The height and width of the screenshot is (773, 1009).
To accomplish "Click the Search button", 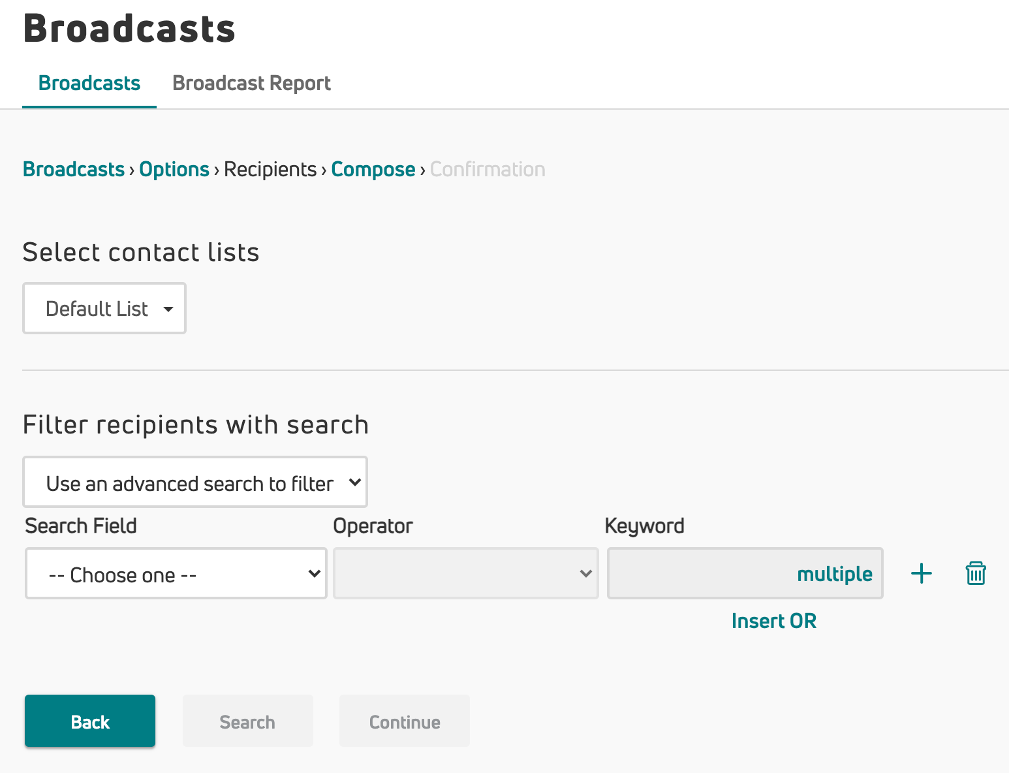I will [248, 721].
